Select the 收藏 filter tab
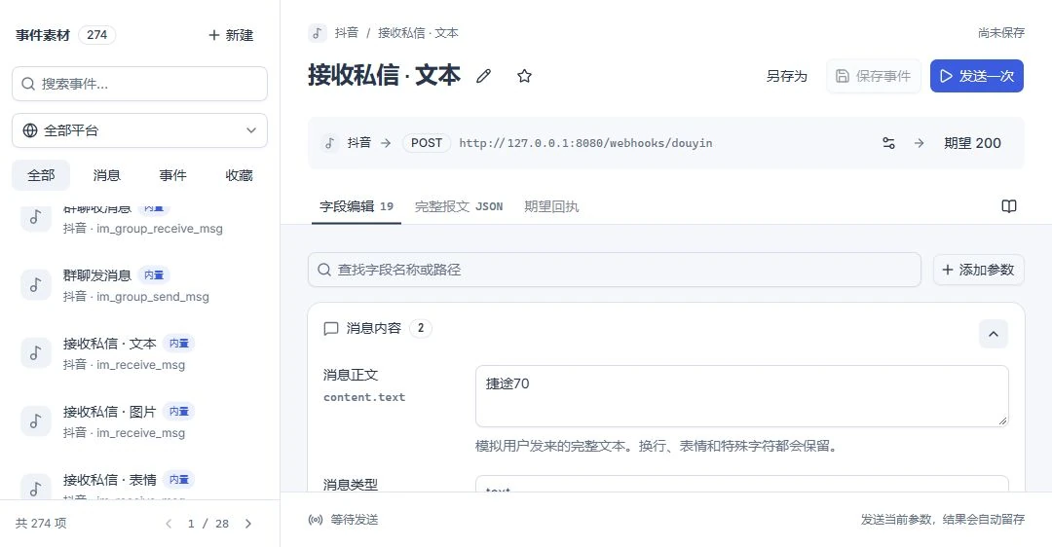1052x547 pixels. (x=239, y=175)
